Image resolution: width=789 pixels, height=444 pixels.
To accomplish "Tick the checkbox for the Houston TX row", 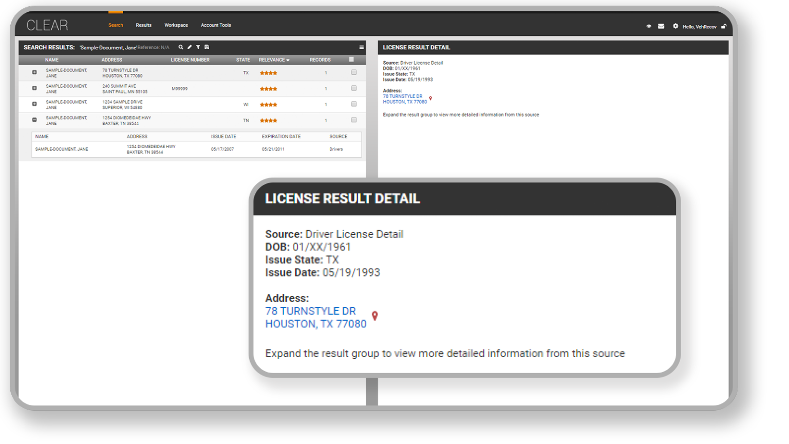I will point(354,72).
